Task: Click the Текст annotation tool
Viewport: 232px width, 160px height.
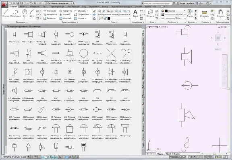Action: click(135, 13)
